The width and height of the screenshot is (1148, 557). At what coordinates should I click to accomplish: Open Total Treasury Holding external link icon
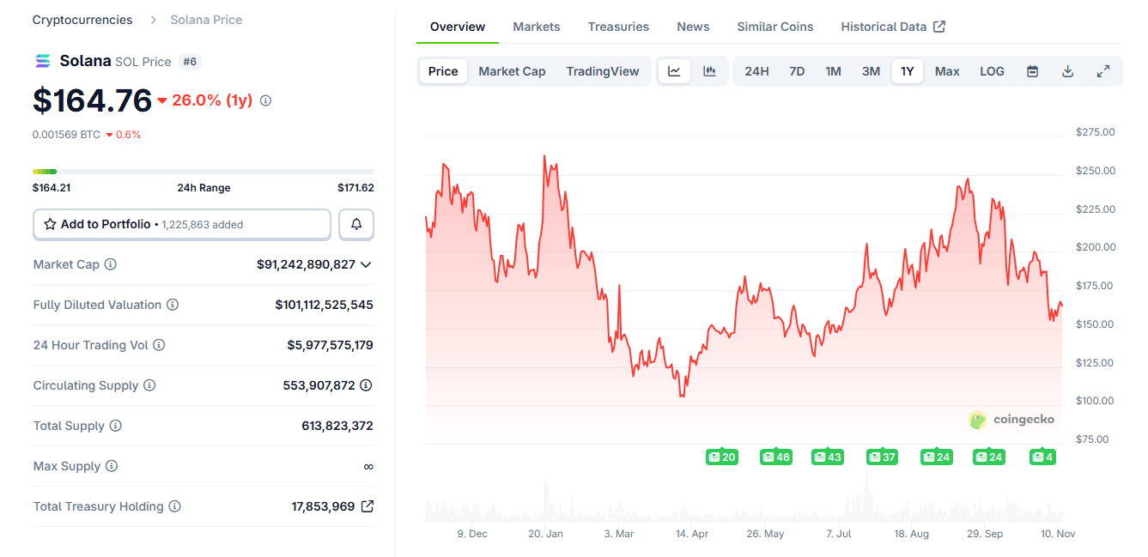point(367,506)
